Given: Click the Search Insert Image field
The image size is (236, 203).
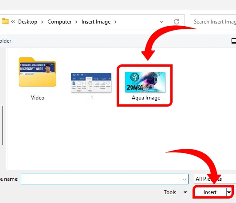Looking at the screenshot, I should [x=213, y=22].
